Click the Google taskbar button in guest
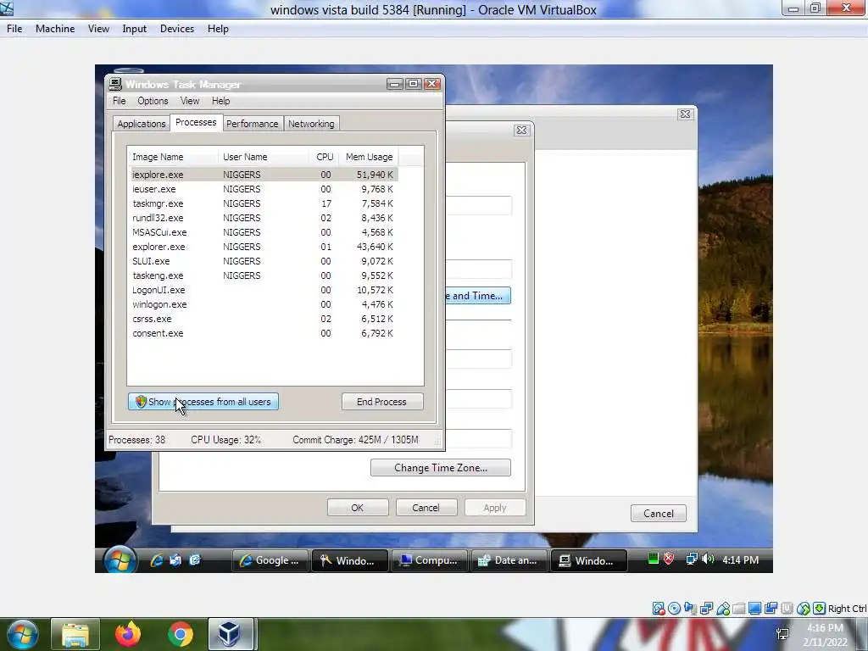Image resolution: width=868 pixels, height=651 pixels. 270,560
